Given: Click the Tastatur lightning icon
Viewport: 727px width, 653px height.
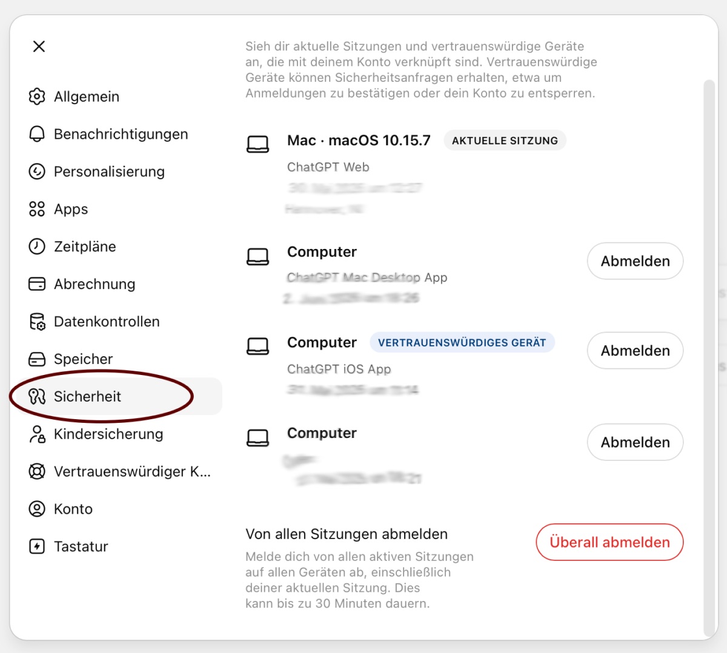Looking at the screenshot, I should pos(37,546).
